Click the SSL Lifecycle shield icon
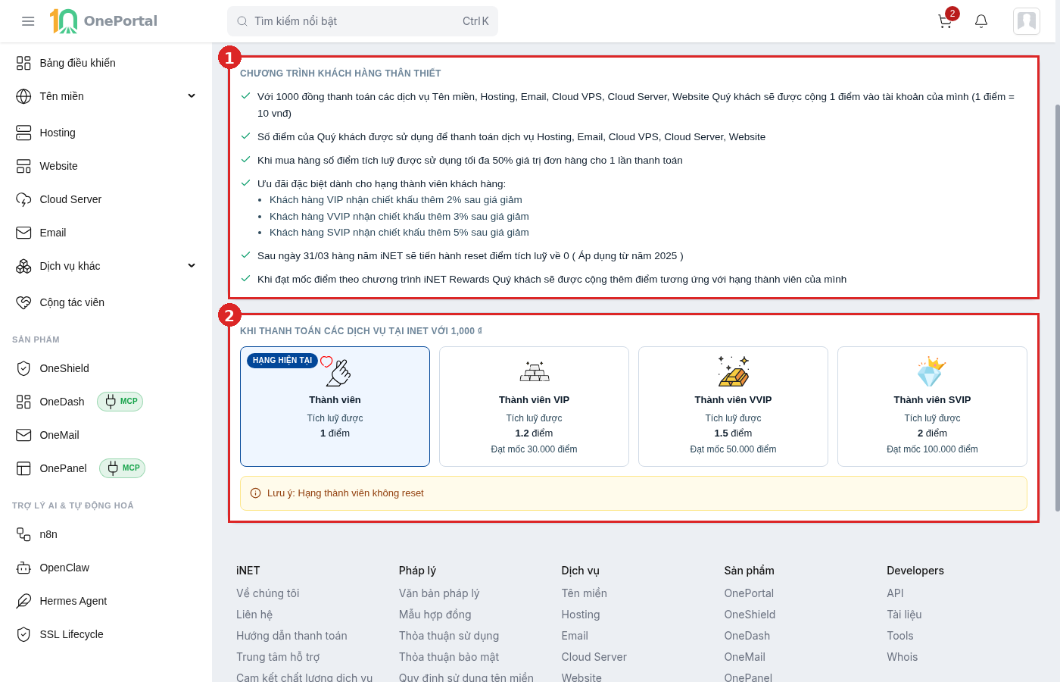This screenshot has width=1060, height=682. click(23, 634)
